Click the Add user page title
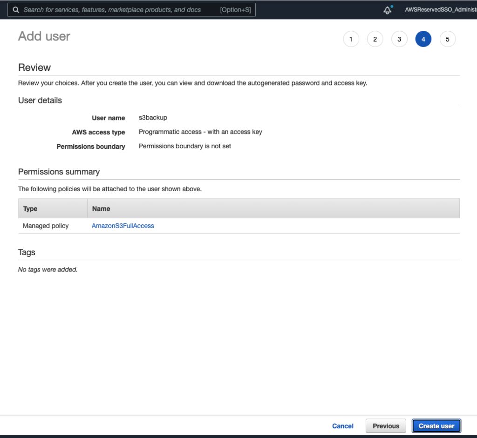Image resolution: width=477 pixels, height=438 pixels. 44,36
